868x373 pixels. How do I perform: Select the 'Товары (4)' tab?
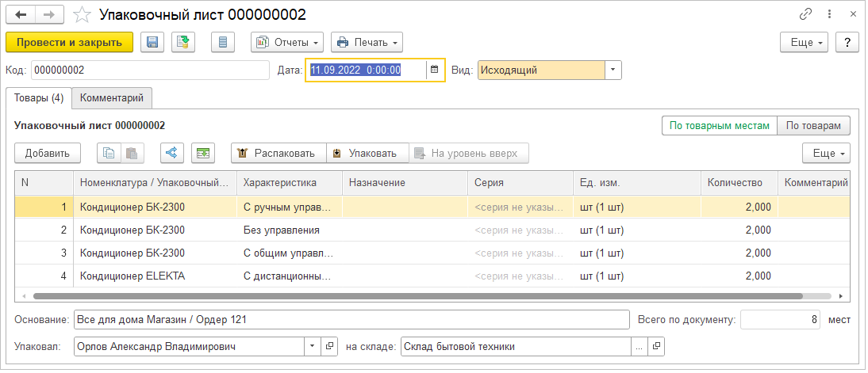click(39, 98)
